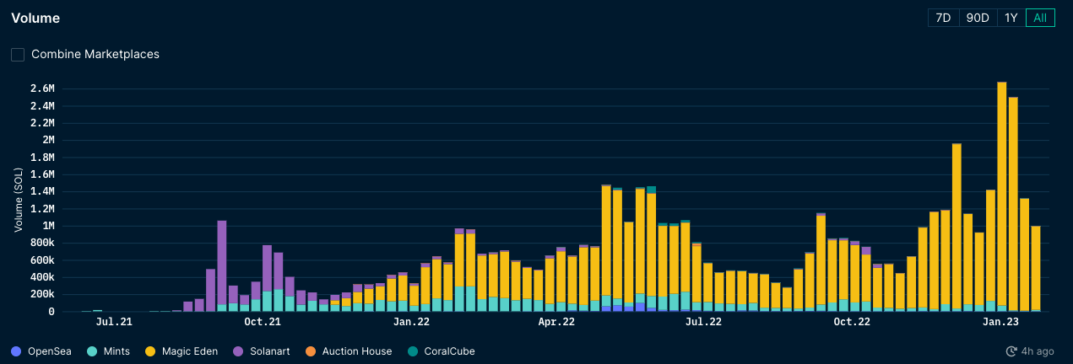1073x364 pixels.
Task: Click the 2.4M y-axis label
Action: tap(41, 106)
